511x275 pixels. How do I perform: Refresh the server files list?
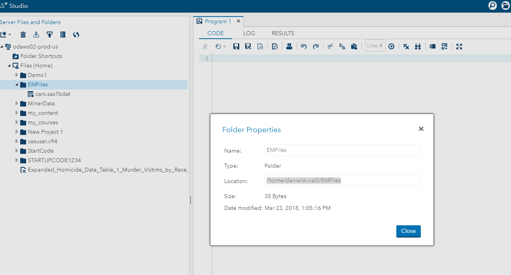coord(76,35)
